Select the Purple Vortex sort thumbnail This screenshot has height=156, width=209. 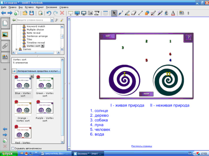pos(45,108)
